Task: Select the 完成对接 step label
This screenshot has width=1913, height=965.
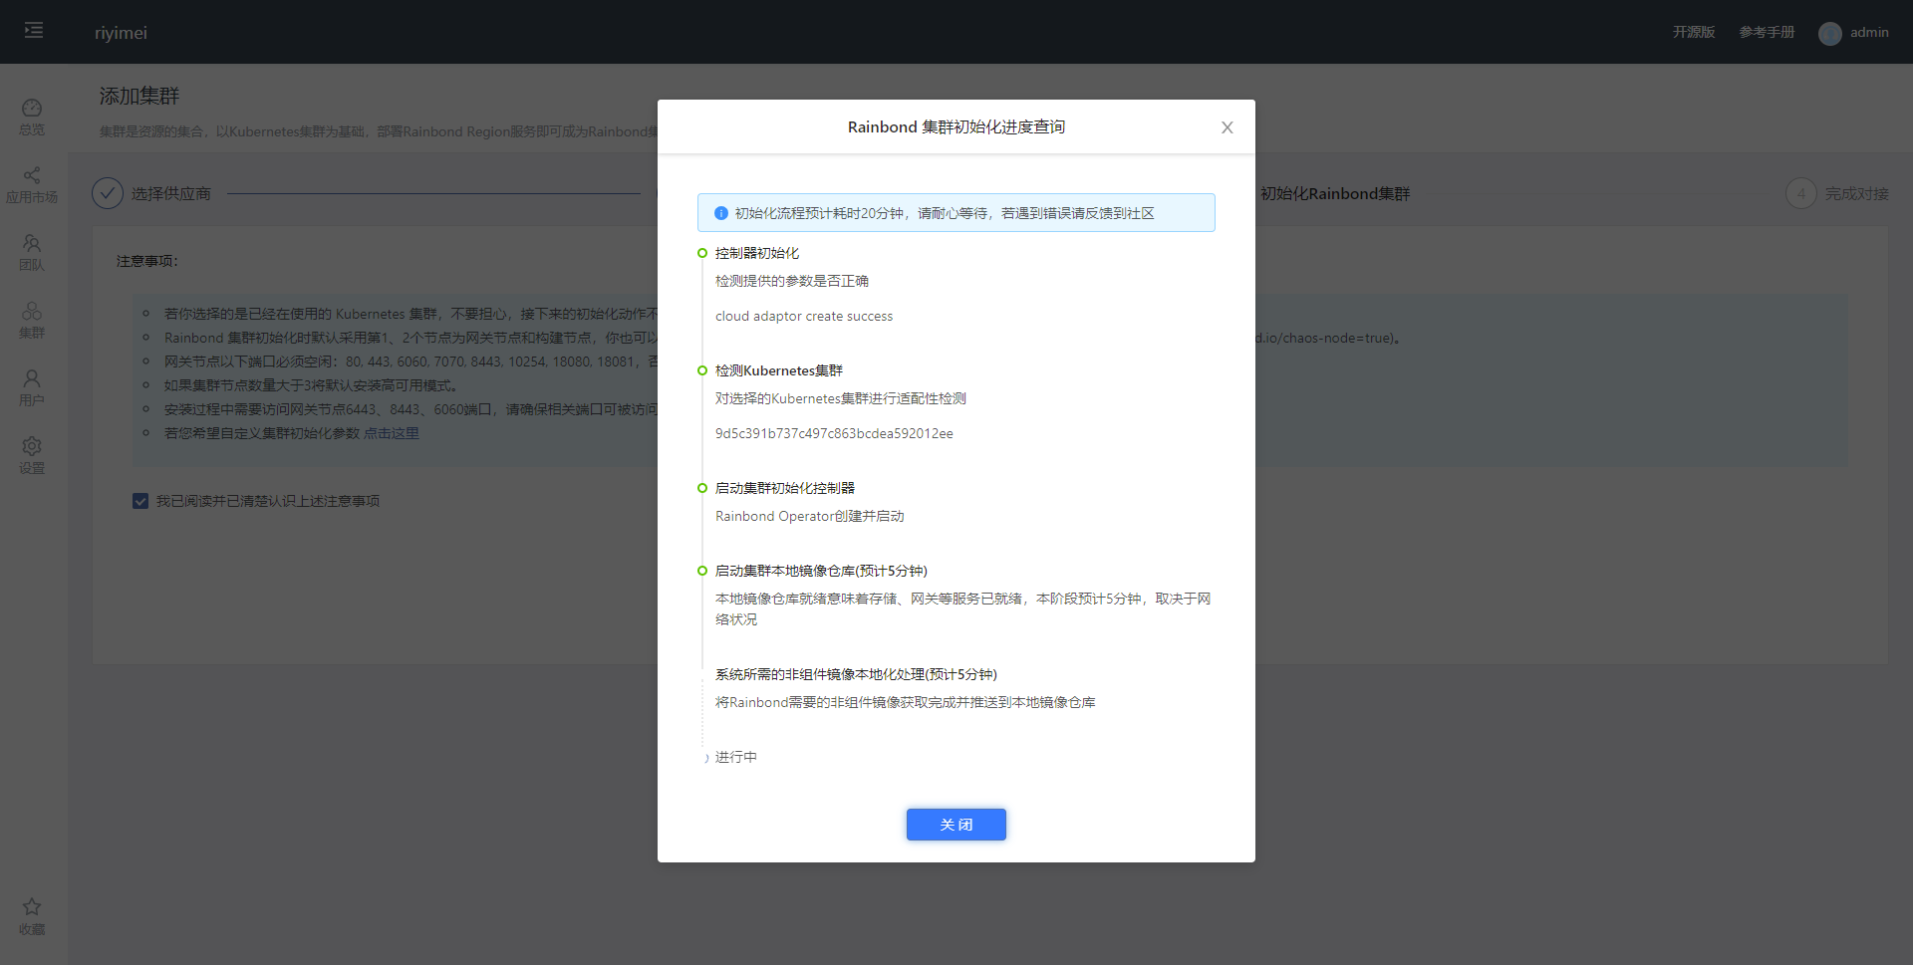Action: point(1857,193)
